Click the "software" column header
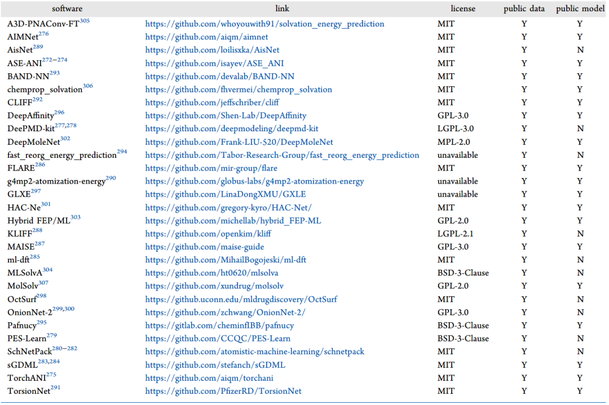609x405 pixels. tap(67, 8)
